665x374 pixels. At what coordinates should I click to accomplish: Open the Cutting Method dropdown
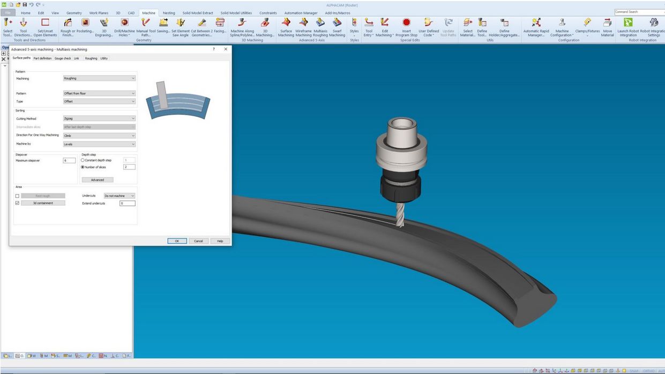pos(99,118)
